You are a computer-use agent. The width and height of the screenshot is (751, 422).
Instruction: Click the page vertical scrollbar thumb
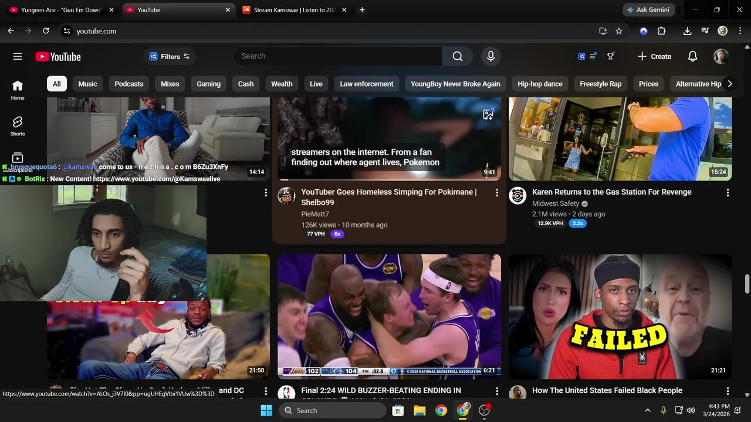[x=747, y=284]
